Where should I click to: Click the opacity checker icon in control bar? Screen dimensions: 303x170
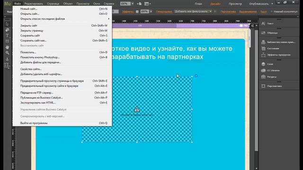point(137,11)
